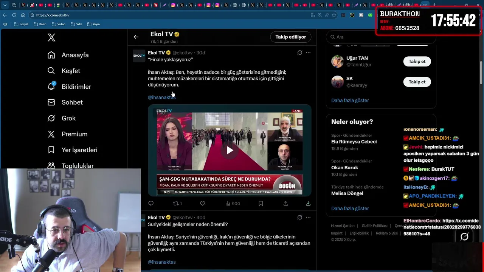484x272 pixels.
Task: Open Topluluklar communities in sidebar
Action: point(70,165)
